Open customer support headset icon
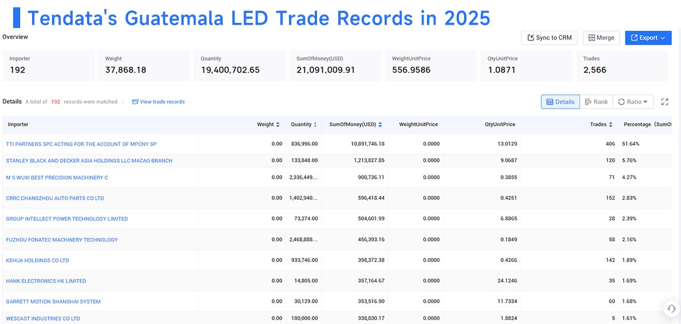The image size is (681, 324). [x=671, y=309]
